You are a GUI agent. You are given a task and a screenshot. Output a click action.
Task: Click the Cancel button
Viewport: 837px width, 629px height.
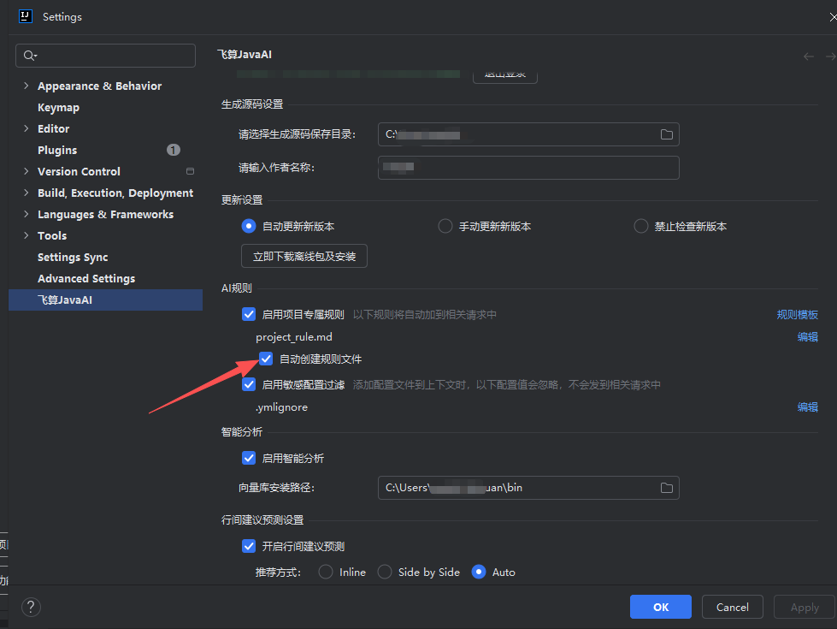733,607
